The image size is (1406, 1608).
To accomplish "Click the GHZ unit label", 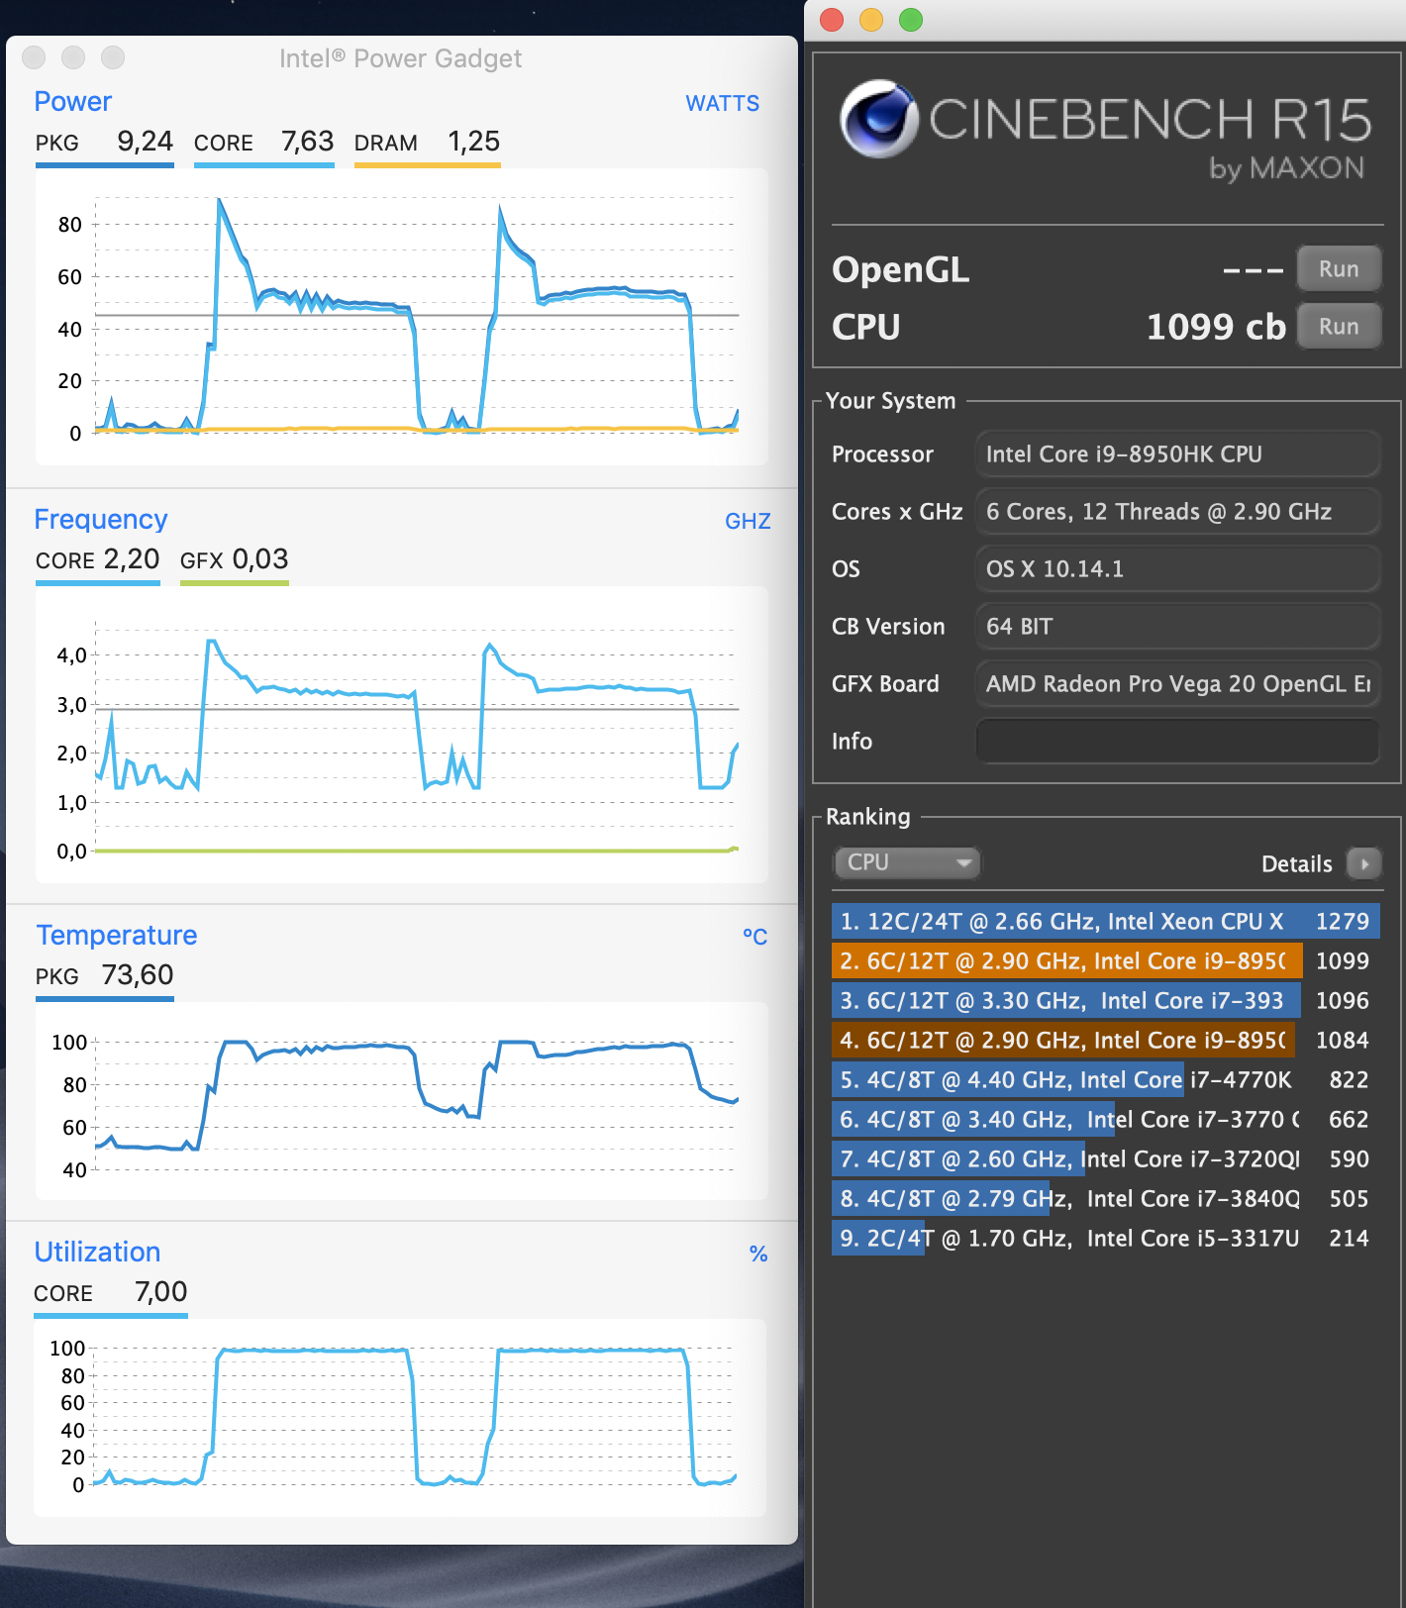I will tap(748, 521).
